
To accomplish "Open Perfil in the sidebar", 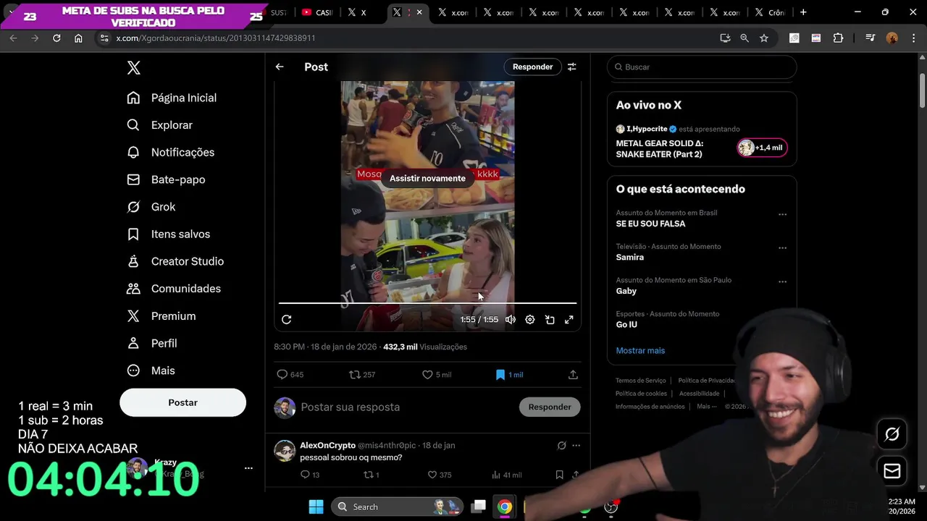I will click(152, 343).
